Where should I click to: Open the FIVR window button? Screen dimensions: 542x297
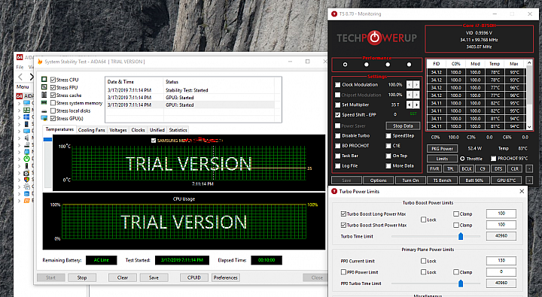click(434, 169)
